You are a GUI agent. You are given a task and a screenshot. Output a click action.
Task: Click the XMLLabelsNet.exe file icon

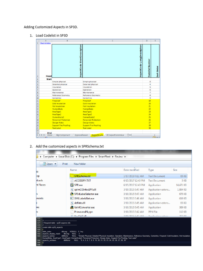coord(72,198)
